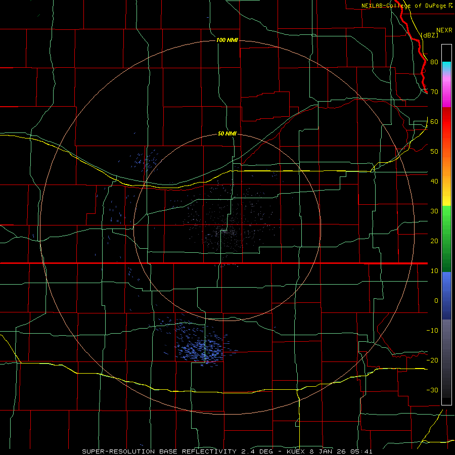Click the 50 value on the dBZ scale
This screenshot has width=455, height=455.
pyautogui.click(x=434, y=152)
